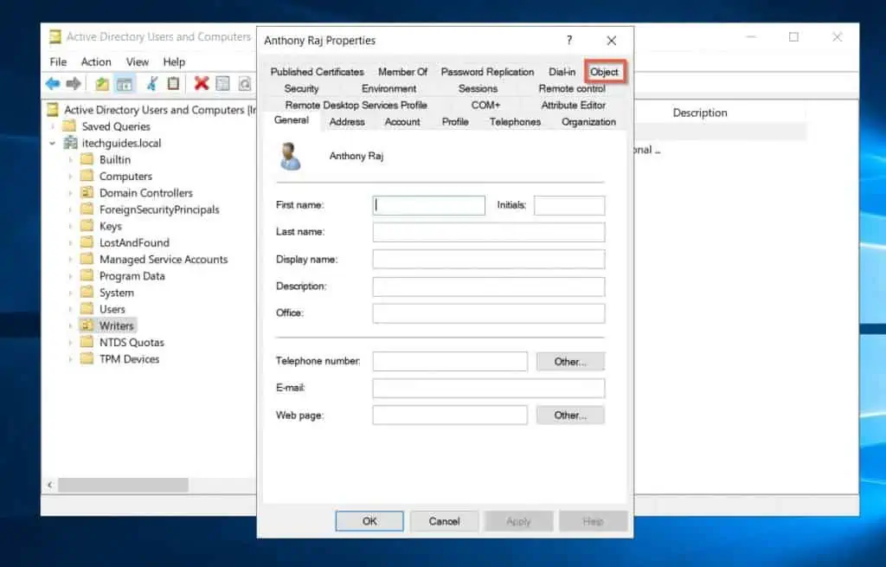Click the Anthony Raj user avatar icon

pyautogui.click(x=290, y=157)
